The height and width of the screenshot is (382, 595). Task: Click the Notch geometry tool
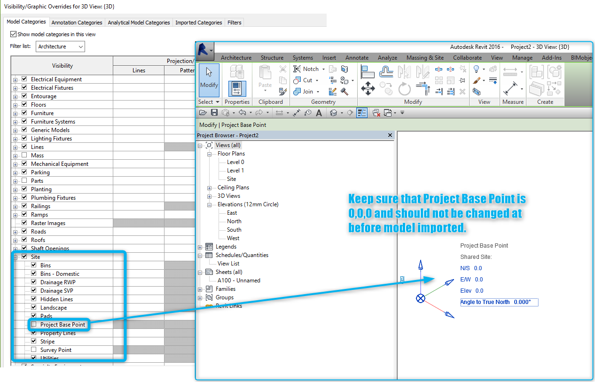pos(306,69)
